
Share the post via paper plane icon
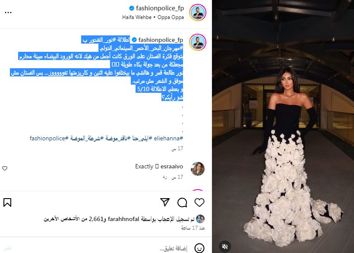[x=165, y=202]
